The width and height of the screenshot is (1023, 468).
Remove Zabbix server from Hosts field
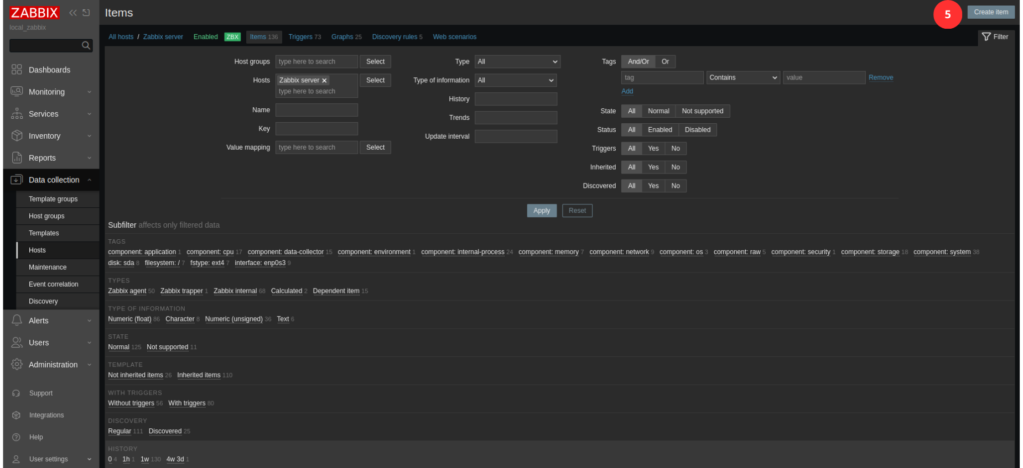(324, 81)
